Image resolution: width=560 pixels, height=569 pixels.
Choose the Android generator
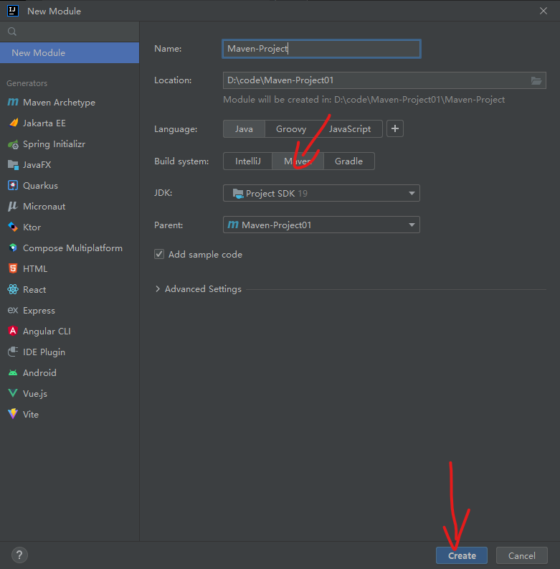[70, 372]
